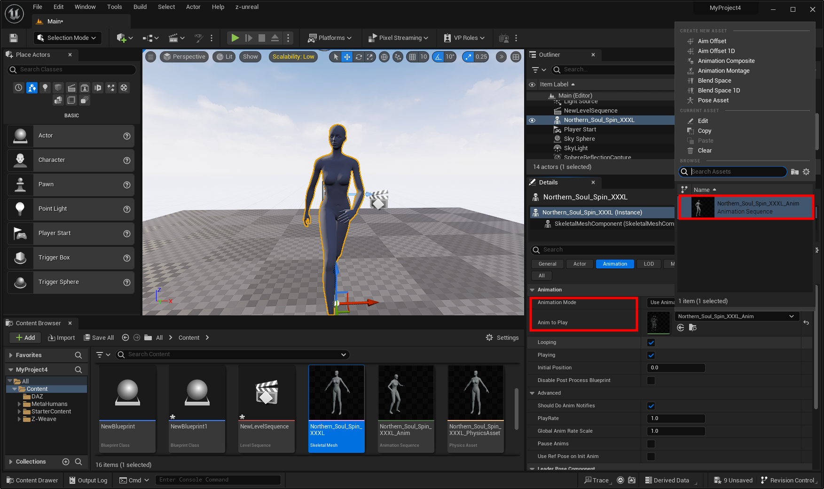This screenshot has width=824, height=489.
Task: Toggle the world/local coordinate globe icon
Action: point(385,57)
